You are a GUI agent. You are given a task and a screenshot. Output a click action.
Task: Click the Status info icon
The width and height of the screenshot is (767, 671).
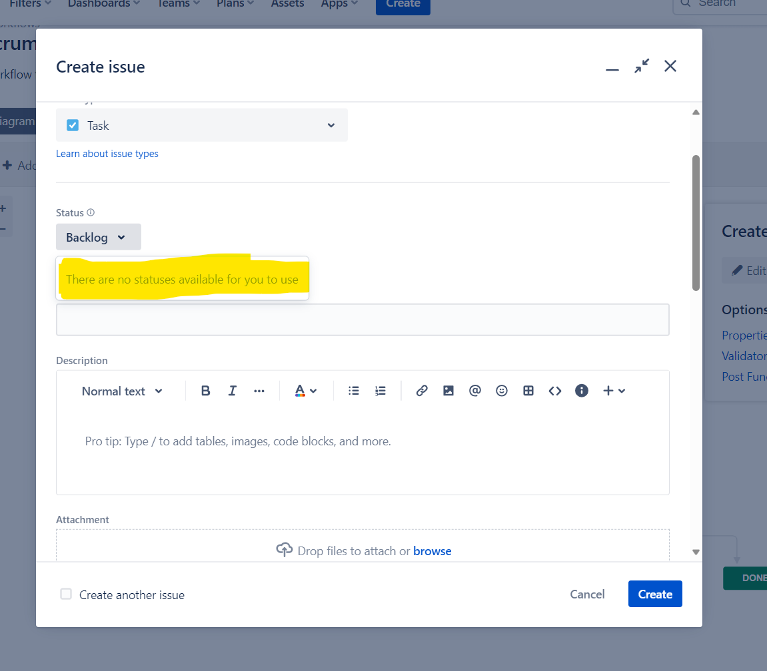91,212
